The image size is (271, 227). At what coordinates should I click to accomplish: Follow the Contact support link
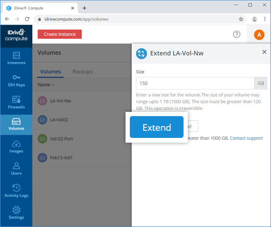(x=246, y=138)
